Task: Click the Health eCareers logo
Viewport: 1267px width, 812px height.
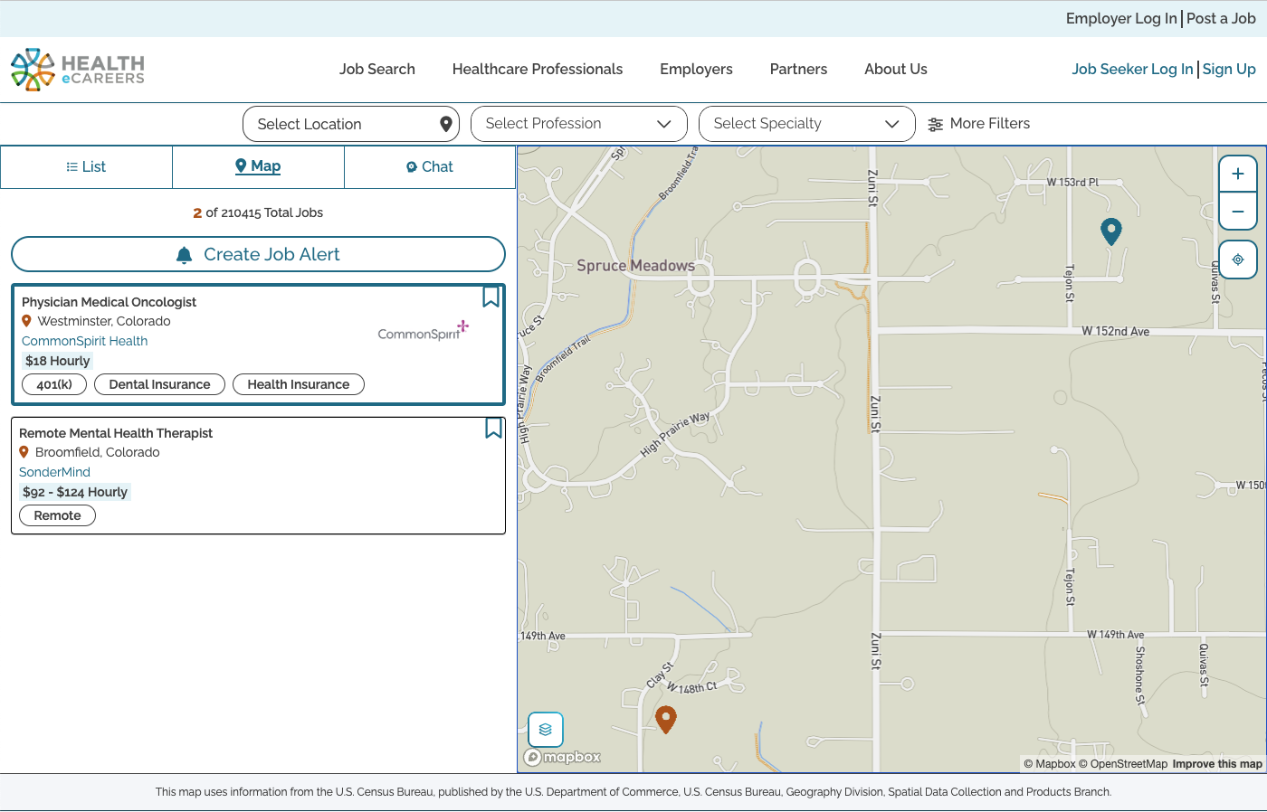Action: pos(78,69)
